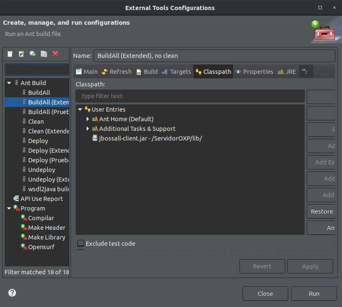Click the classpath filter text field

(x=190, y=96)
